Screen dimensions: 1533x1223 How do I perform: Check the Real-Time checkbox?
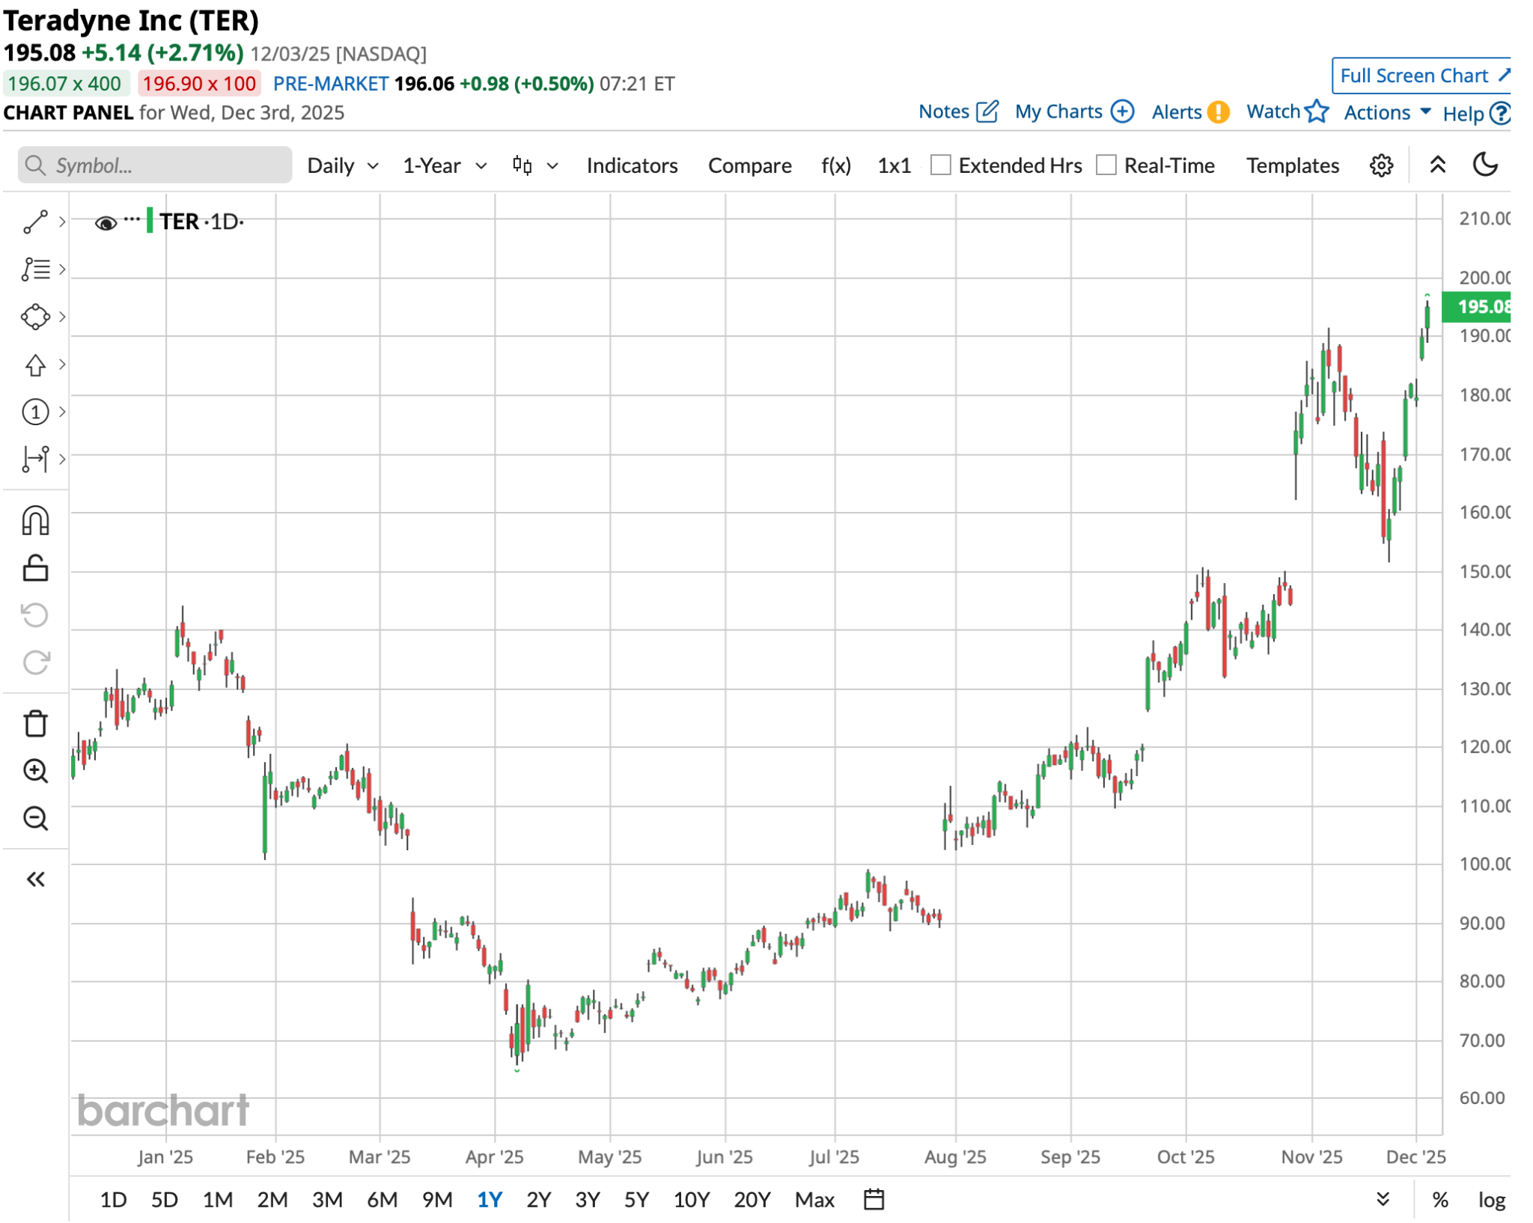[x=1106, y=165]
